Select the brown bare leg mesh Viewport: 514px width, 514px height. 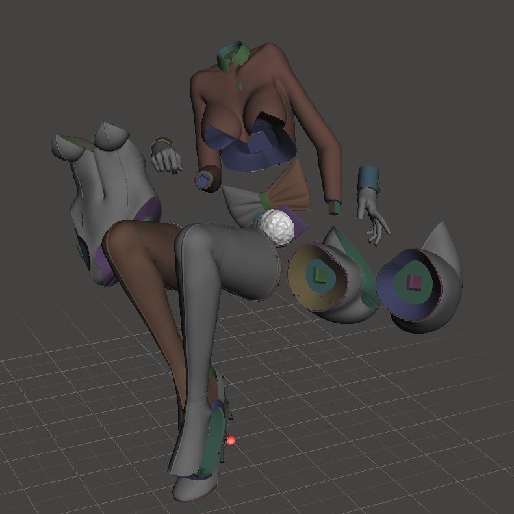(x=144, y=263)
